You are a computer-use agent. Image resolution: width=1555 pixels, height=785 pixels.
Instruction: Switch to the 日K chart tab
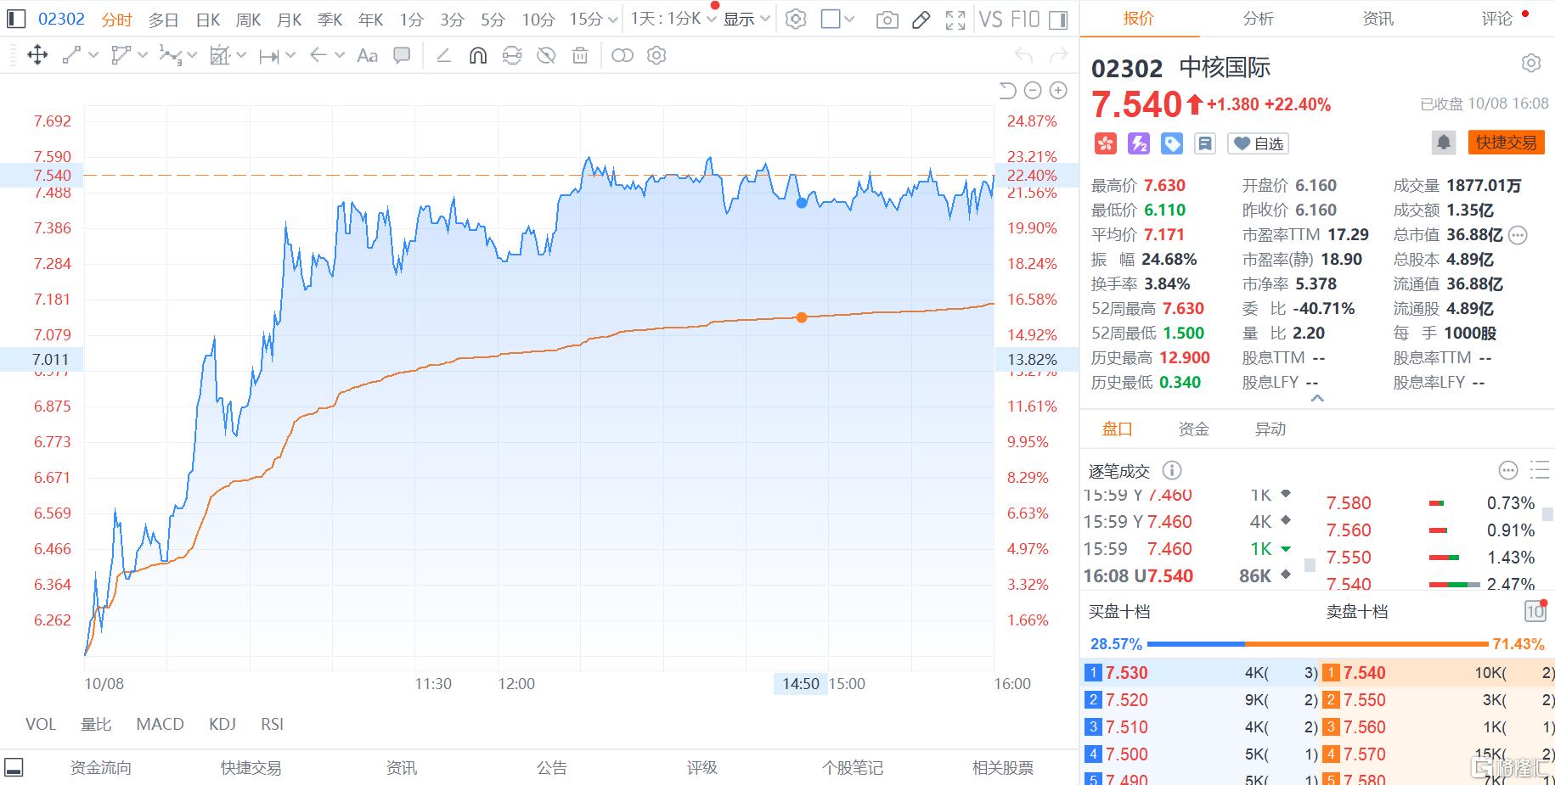[x=207, y=20]
